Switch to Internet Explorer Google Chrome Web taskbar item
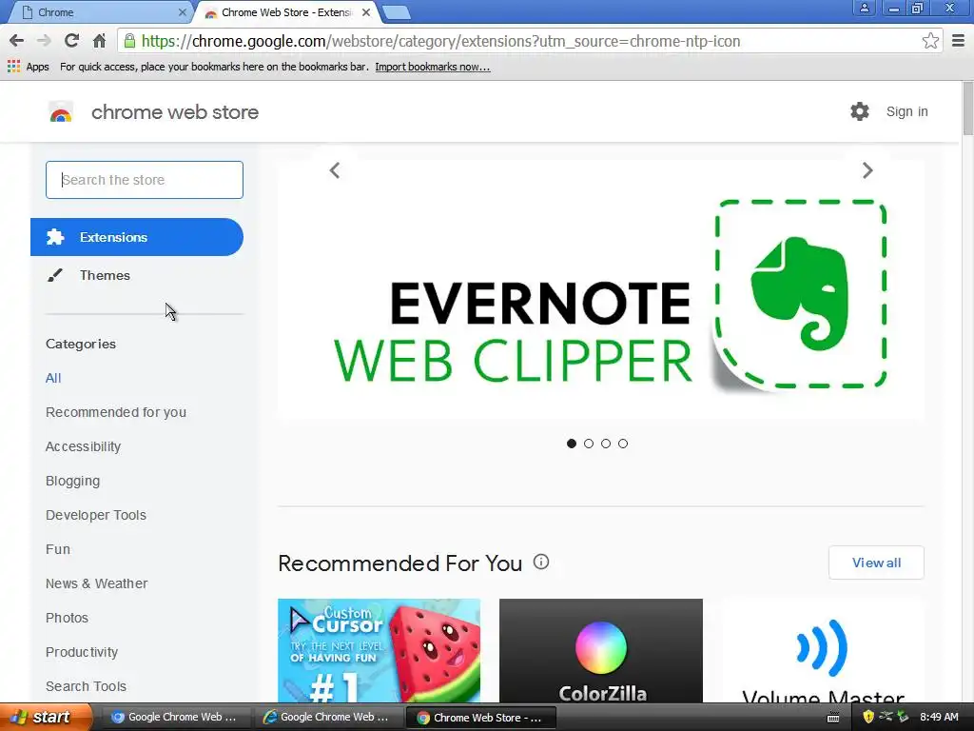Screen dimensions: 974x731 (x=327, y=717)
